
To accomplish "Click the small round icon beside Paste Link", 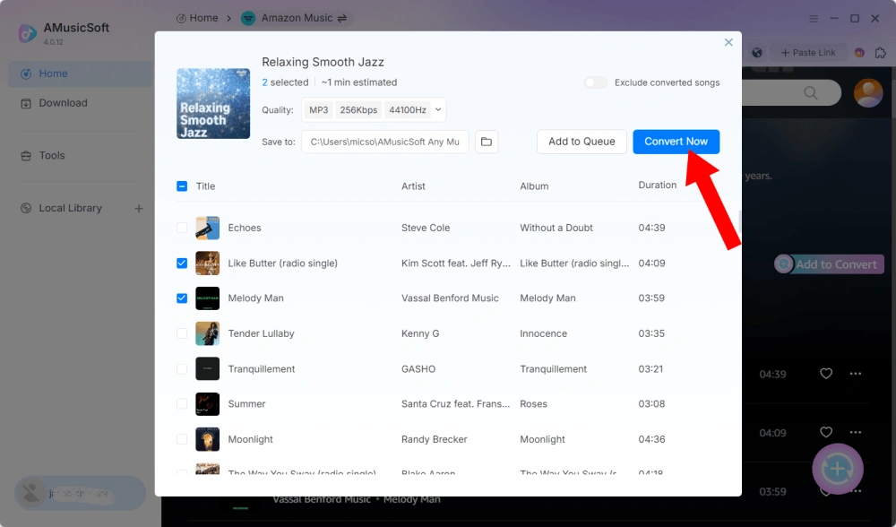I will tap(859, 53).
